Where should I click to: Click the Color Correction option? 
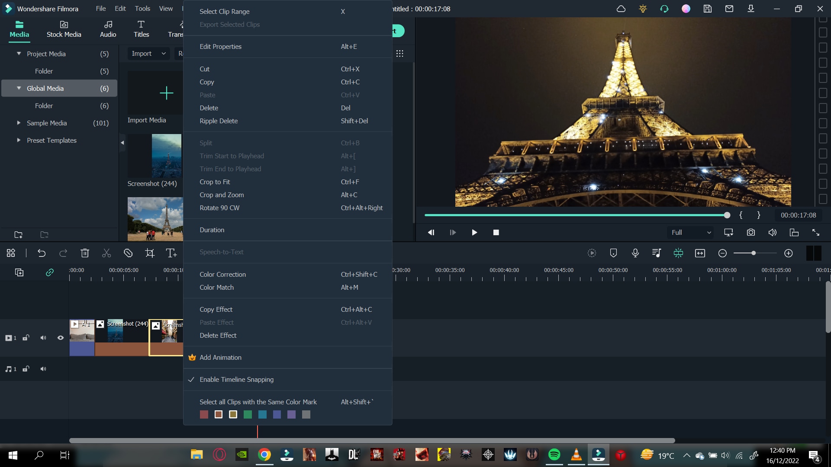222,274
